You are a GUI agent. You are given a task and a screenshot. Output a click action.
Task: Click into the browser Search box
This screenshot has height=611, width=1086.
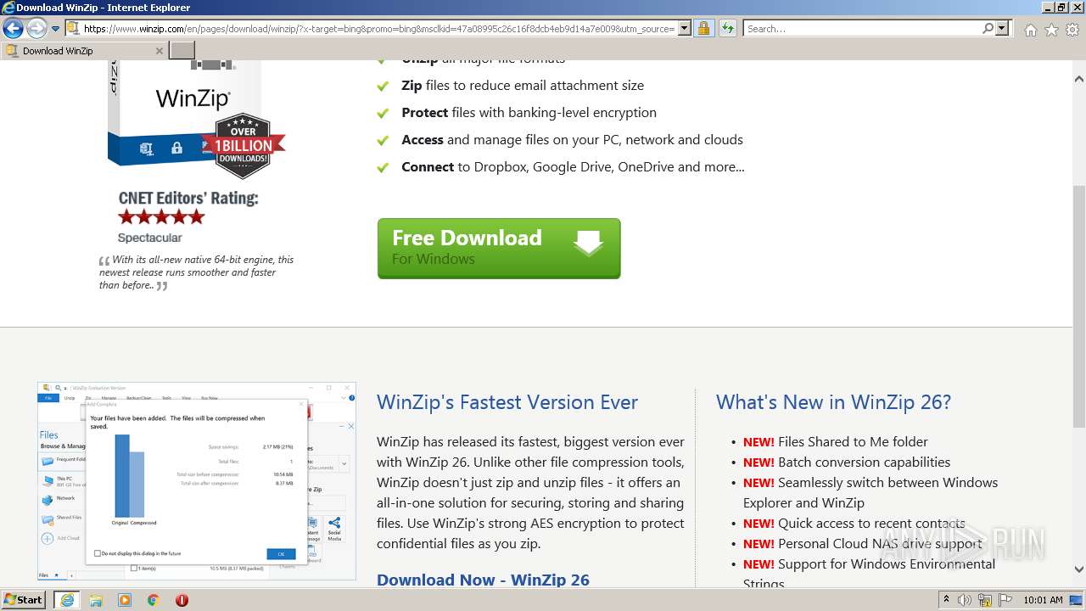coord(861,29)
